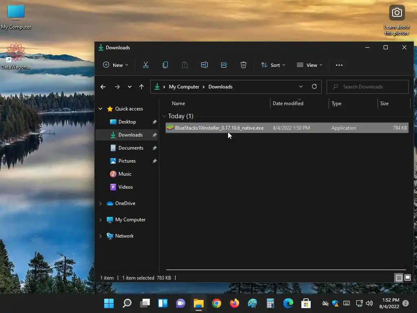
Task: Open Widgets from the taskbar
Action: (x=163, y=303)
